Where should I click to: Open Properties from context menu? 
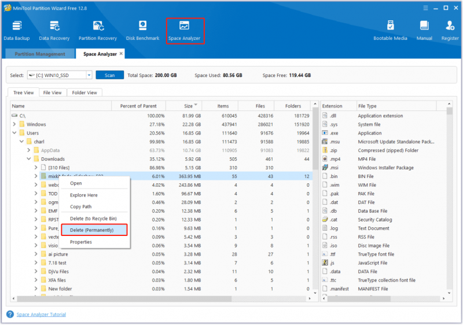point(94,242)
